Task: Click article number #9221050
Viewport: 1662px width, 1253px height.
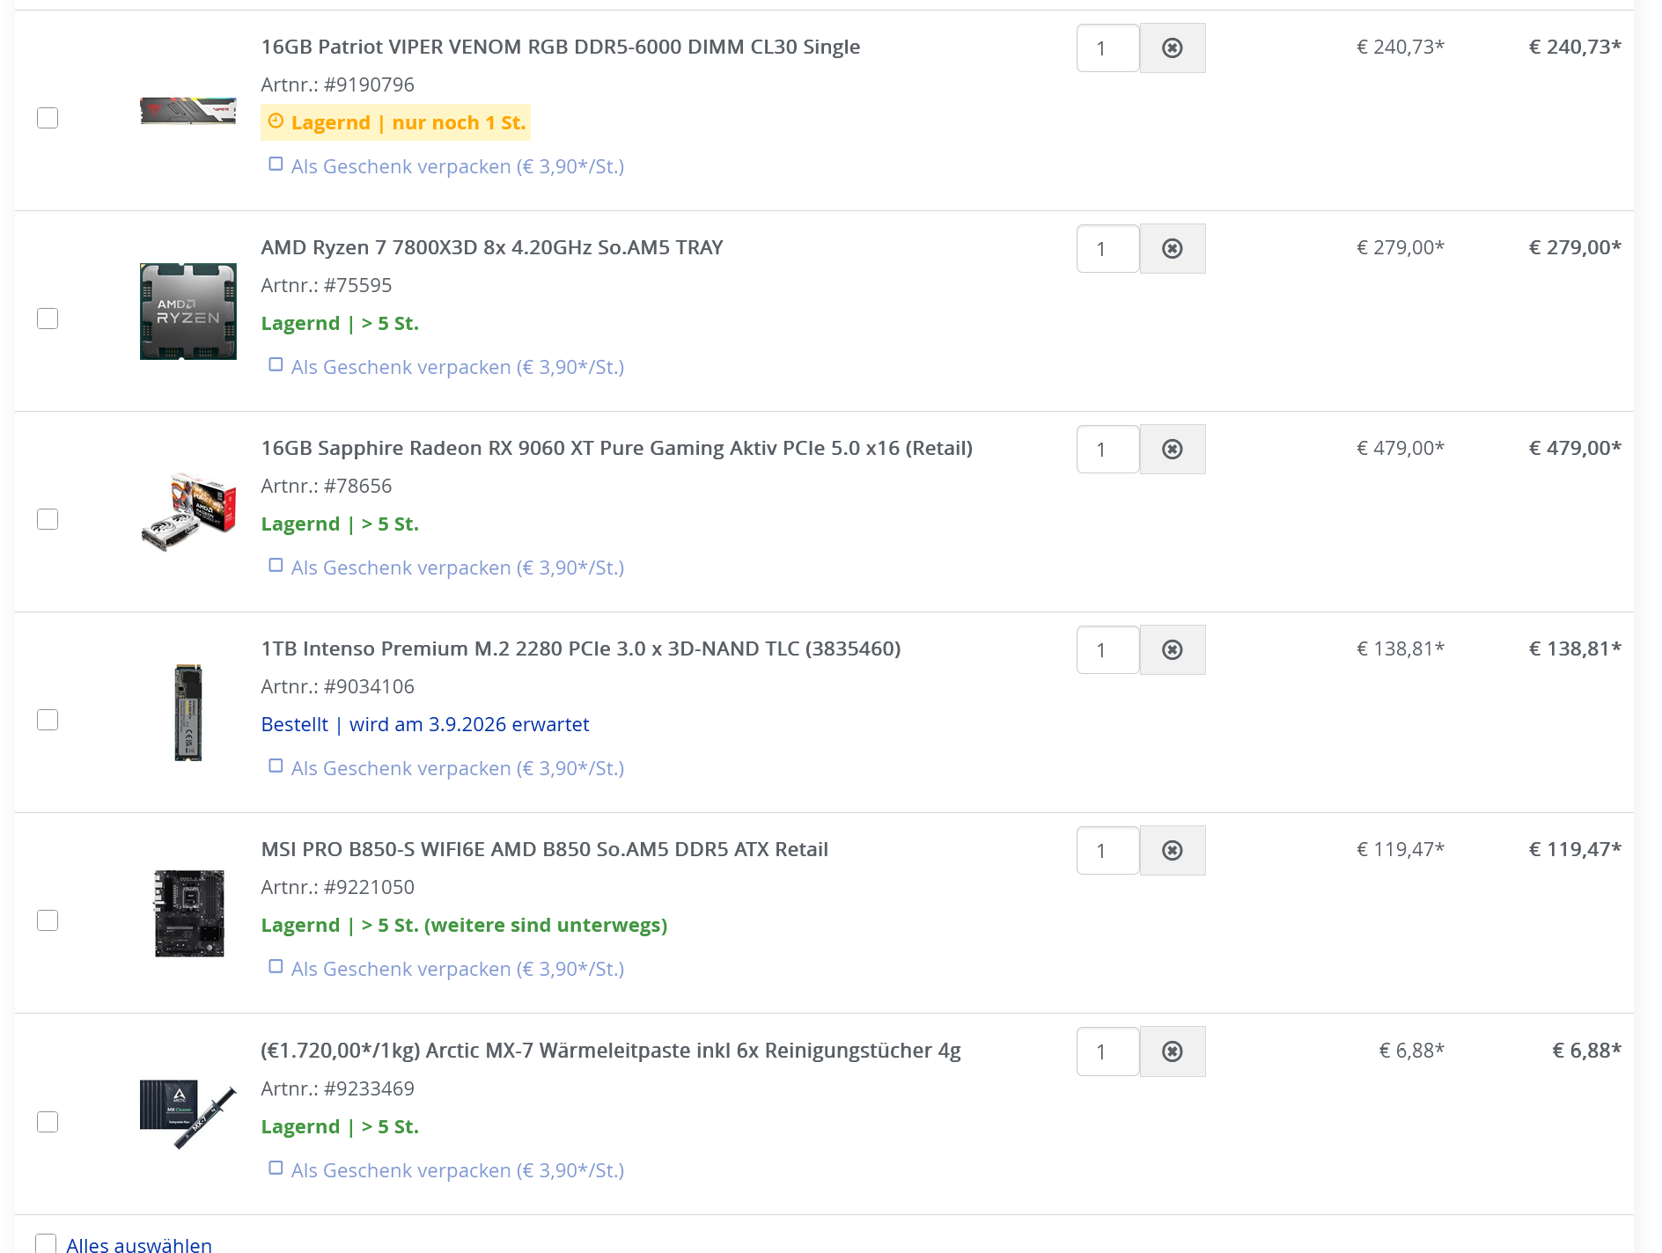Action: coord(369,887)
